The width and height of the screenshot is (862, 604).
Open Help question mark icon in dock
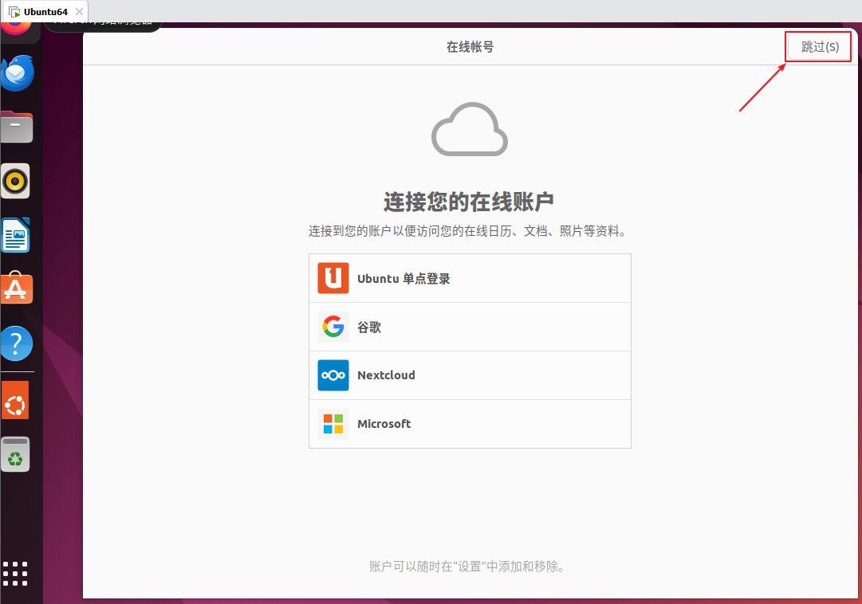coord(17,343)
